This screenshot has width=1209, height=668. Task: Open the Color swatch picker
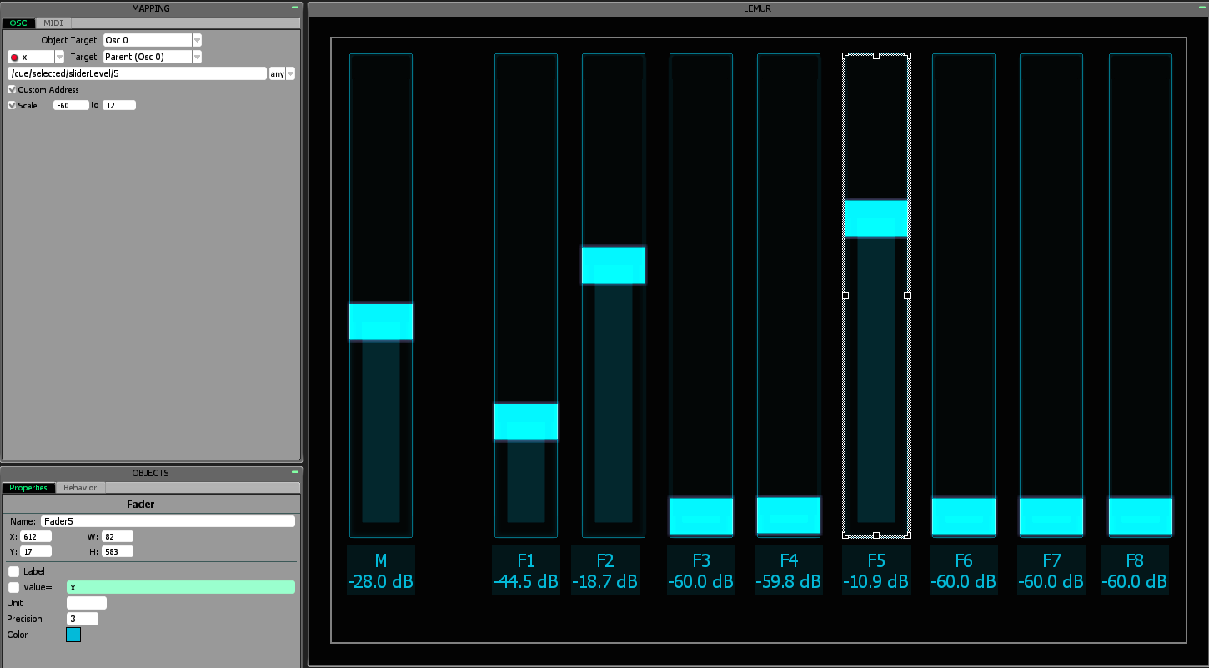tap(73, 635)
